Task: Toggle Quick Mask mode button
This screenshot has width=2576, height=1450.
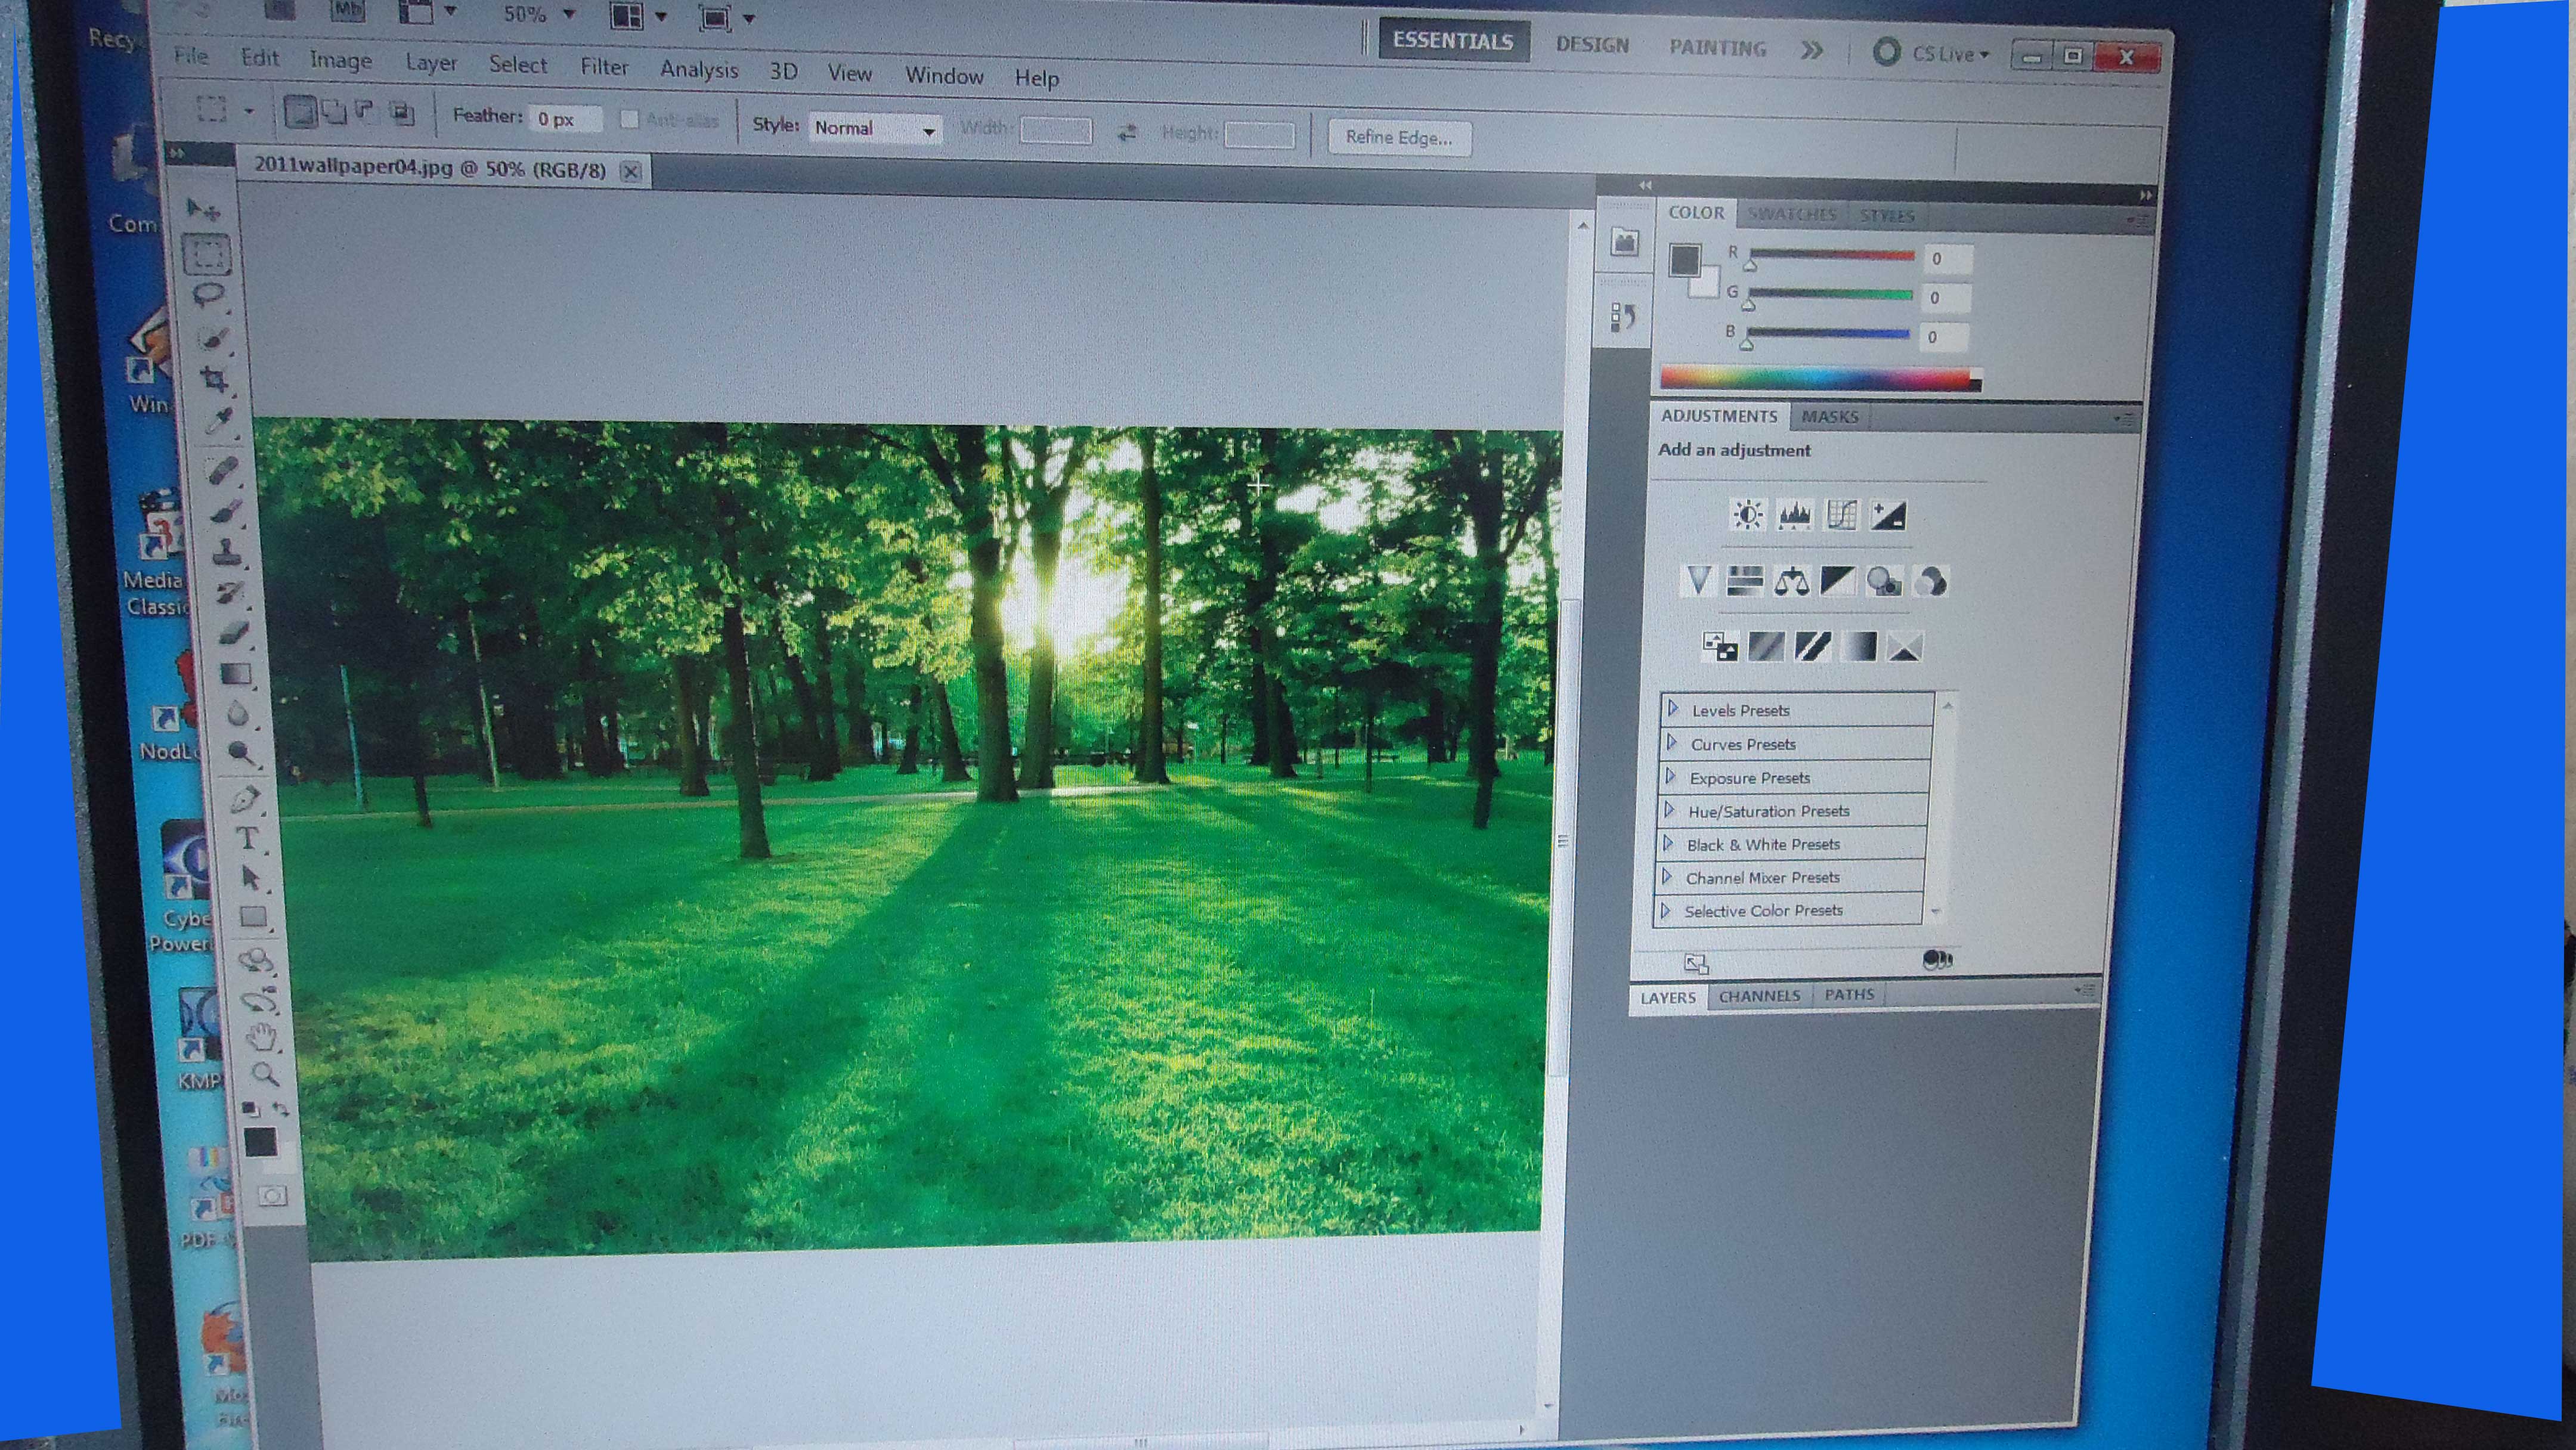Action: click(x=272, y=1196)
